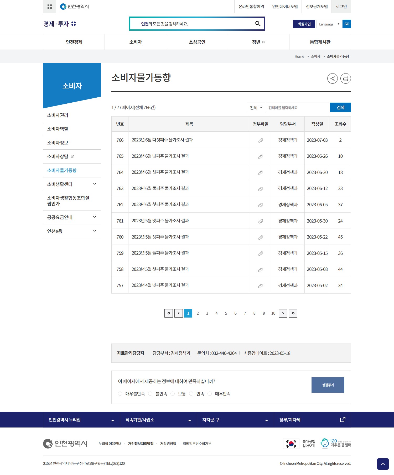394x475 pixels.
Task: Click the 회원가입 button
Action: (x=304, y=24)
